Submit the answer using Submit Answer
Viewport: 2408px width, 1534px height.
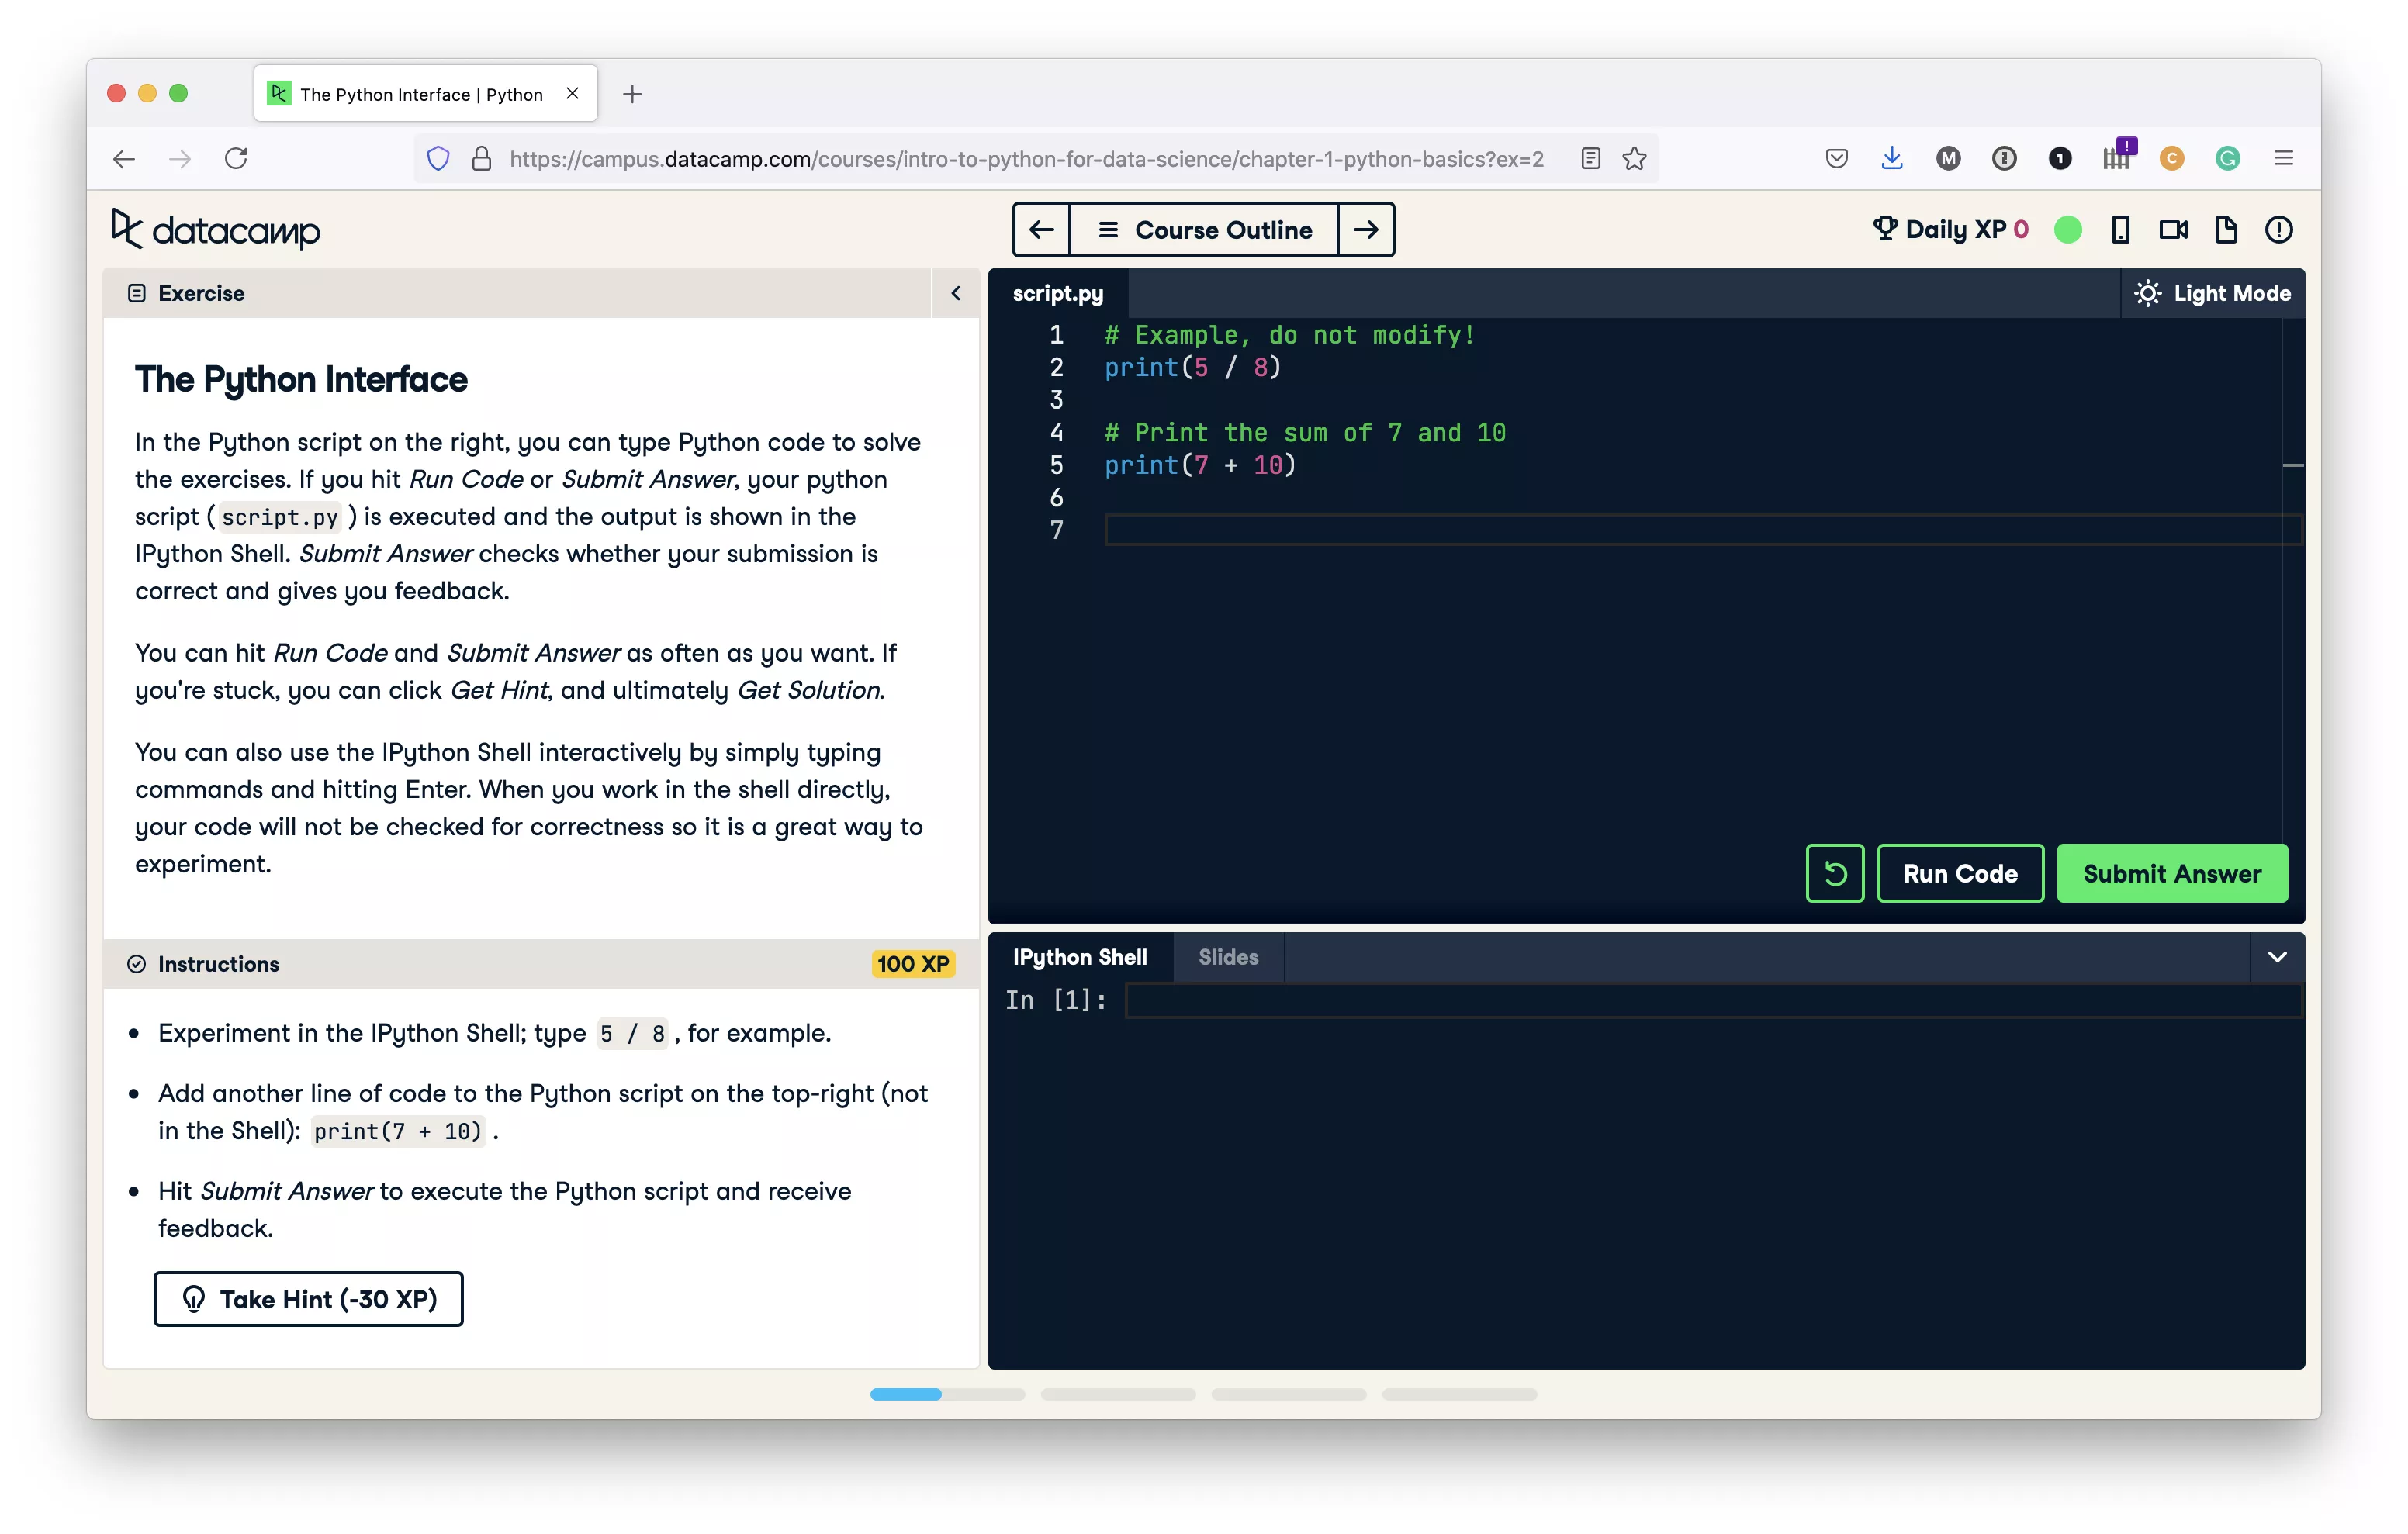[x=2173, y=872]
